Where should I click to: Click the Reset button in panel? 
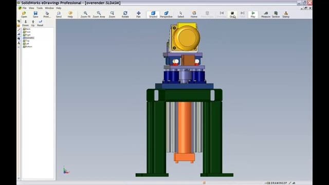(x=40, y=23)
